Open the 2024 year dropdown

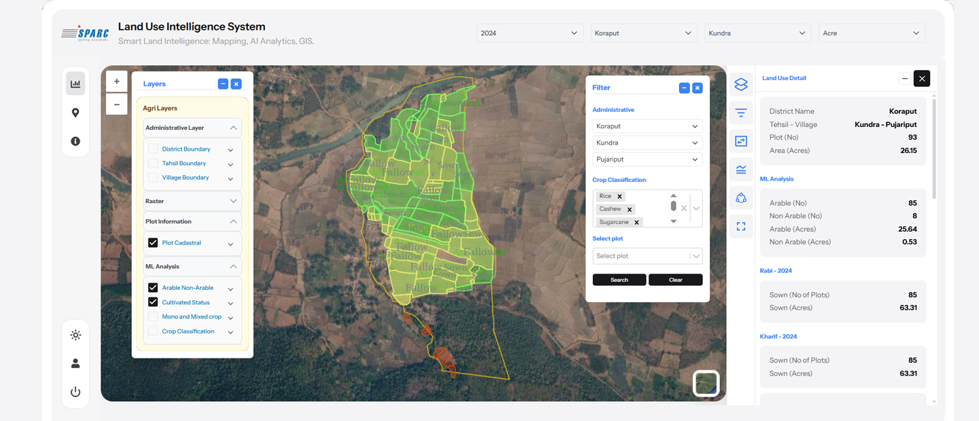pyautogui.click(x=530, y=33)
